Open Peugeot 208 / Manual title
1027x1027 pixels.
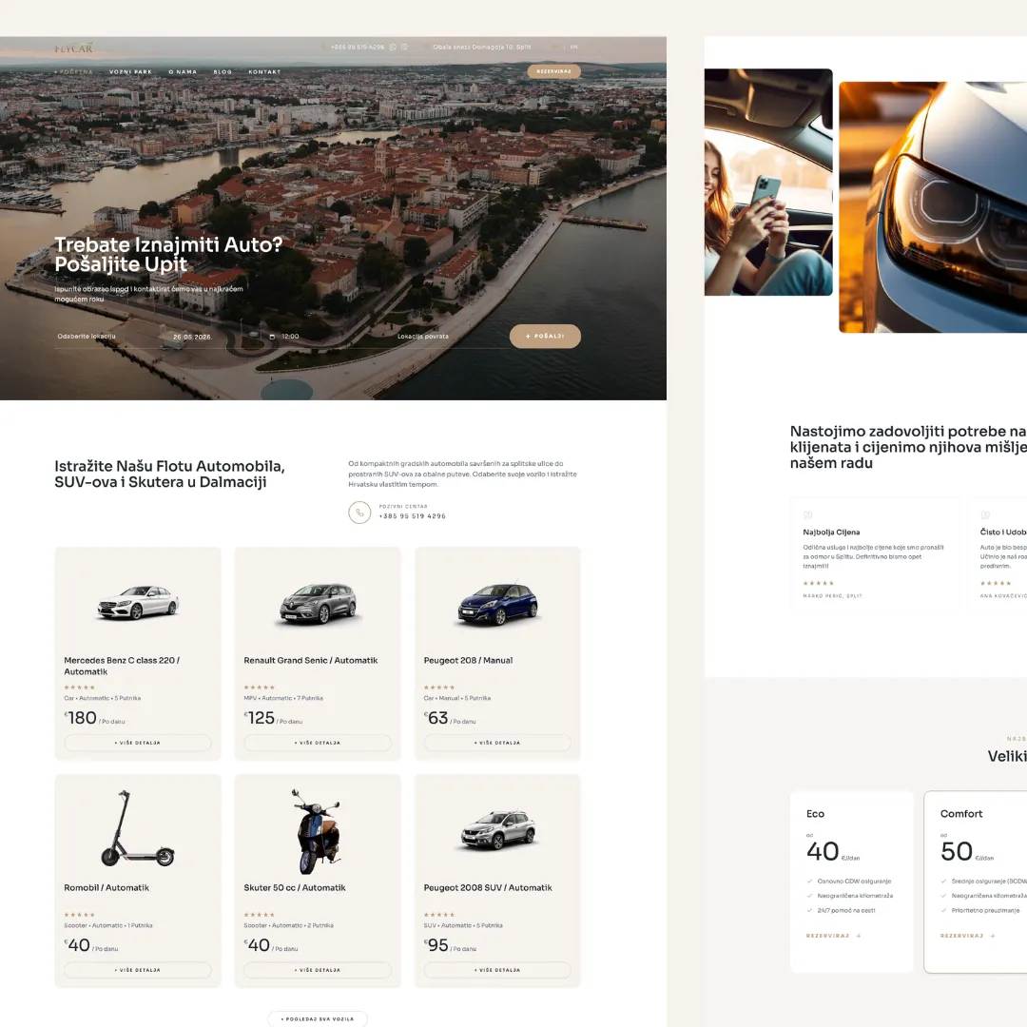coord(468,660)
